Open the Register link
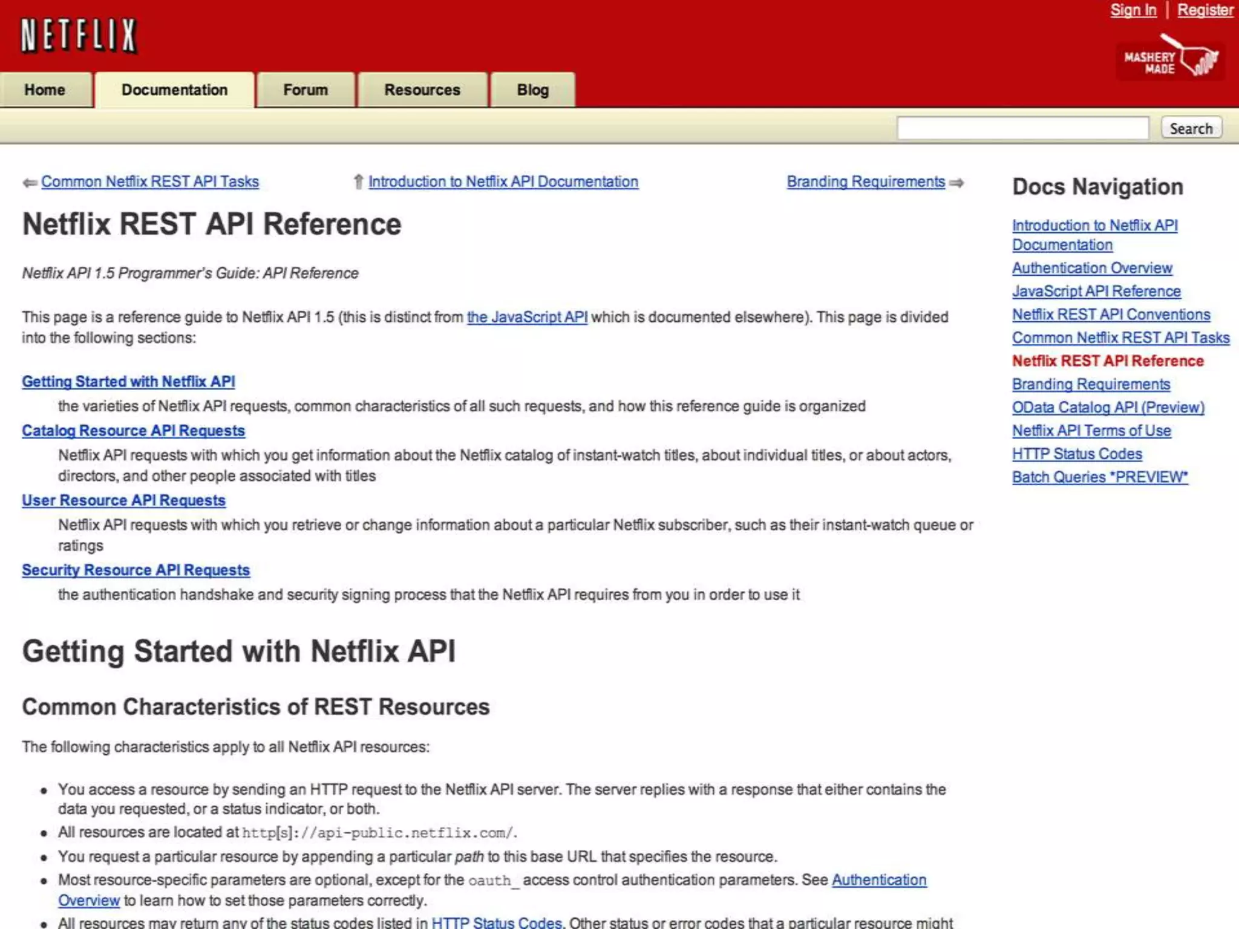 tap(1205, 10)
